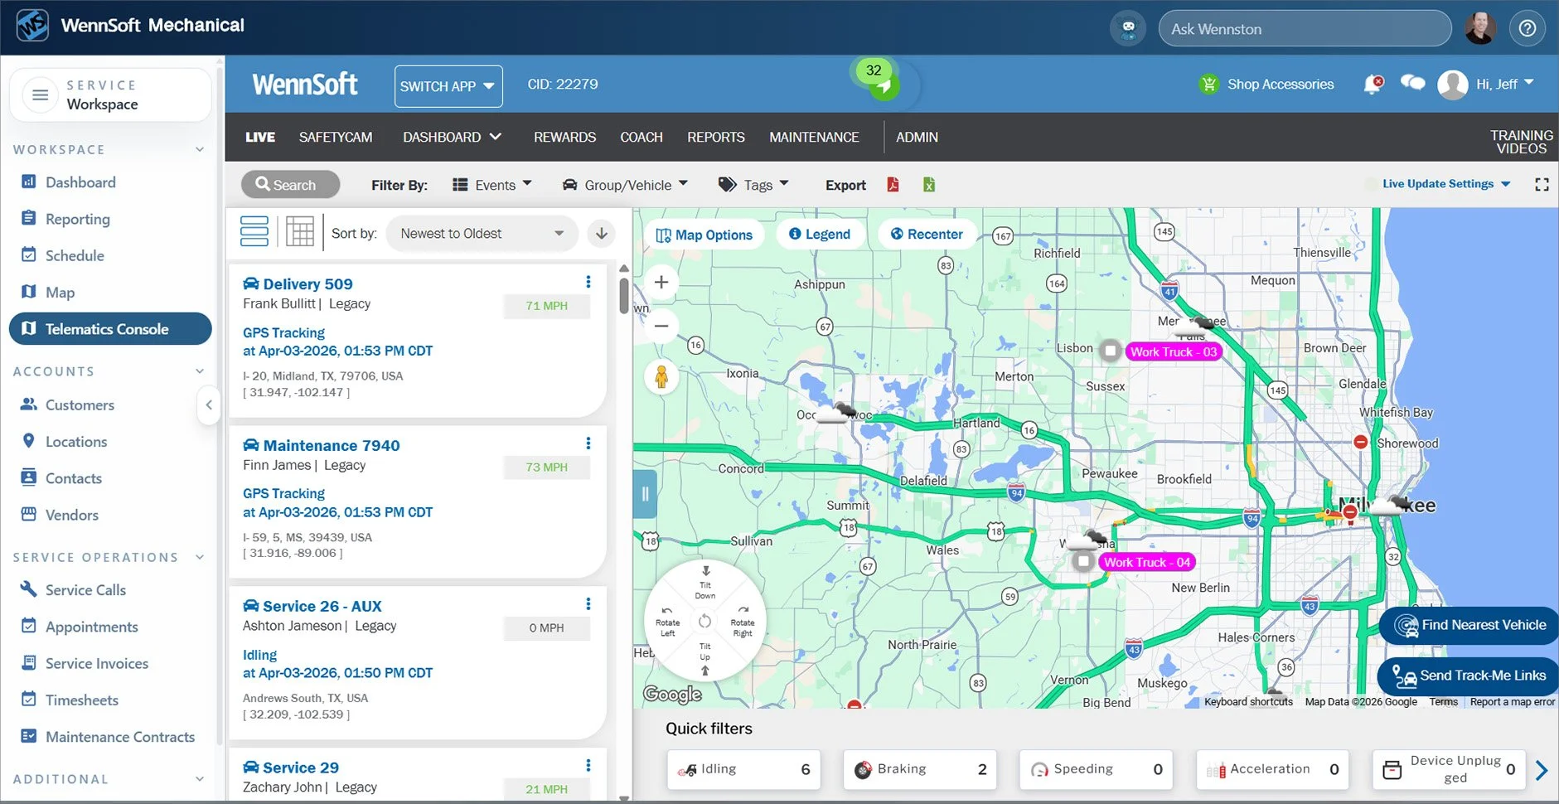This screenshot has height=804, width=1559.
Task: Open the Rewards tab
Action: pyautogui.click(x=564, y=137)
